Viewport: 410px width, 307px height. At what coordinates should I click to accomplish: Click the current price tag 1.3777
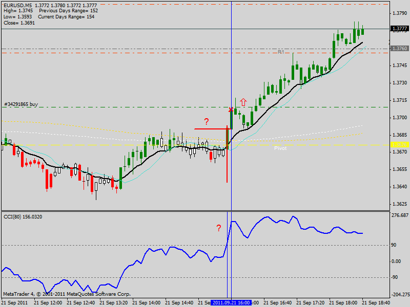click(x=400, y=29)
